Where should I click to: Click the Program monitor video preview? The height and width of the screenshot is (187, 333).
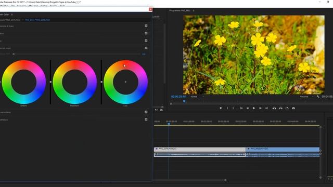[254, 55]
